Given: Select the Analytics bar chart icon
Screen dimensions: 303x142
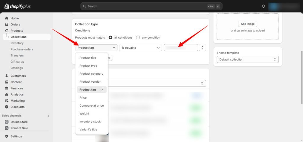Looking at the screenshot, I should pyautogui.click(x=7, y=94).
